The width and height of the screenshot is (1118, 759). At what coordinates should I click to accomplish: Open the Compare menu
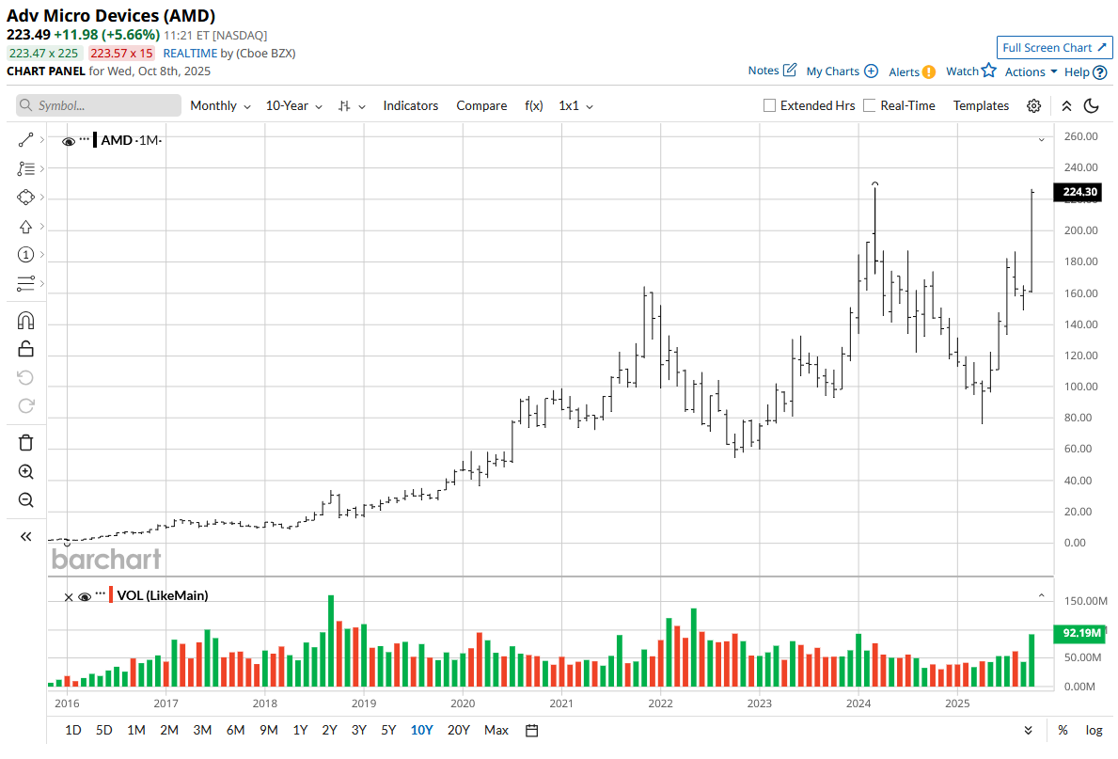click(x=481, y=105)
